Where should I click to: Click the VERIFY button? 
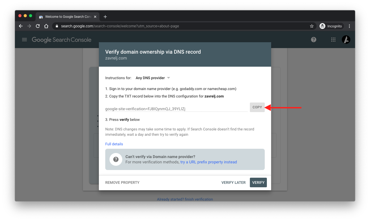click(258, 182)
